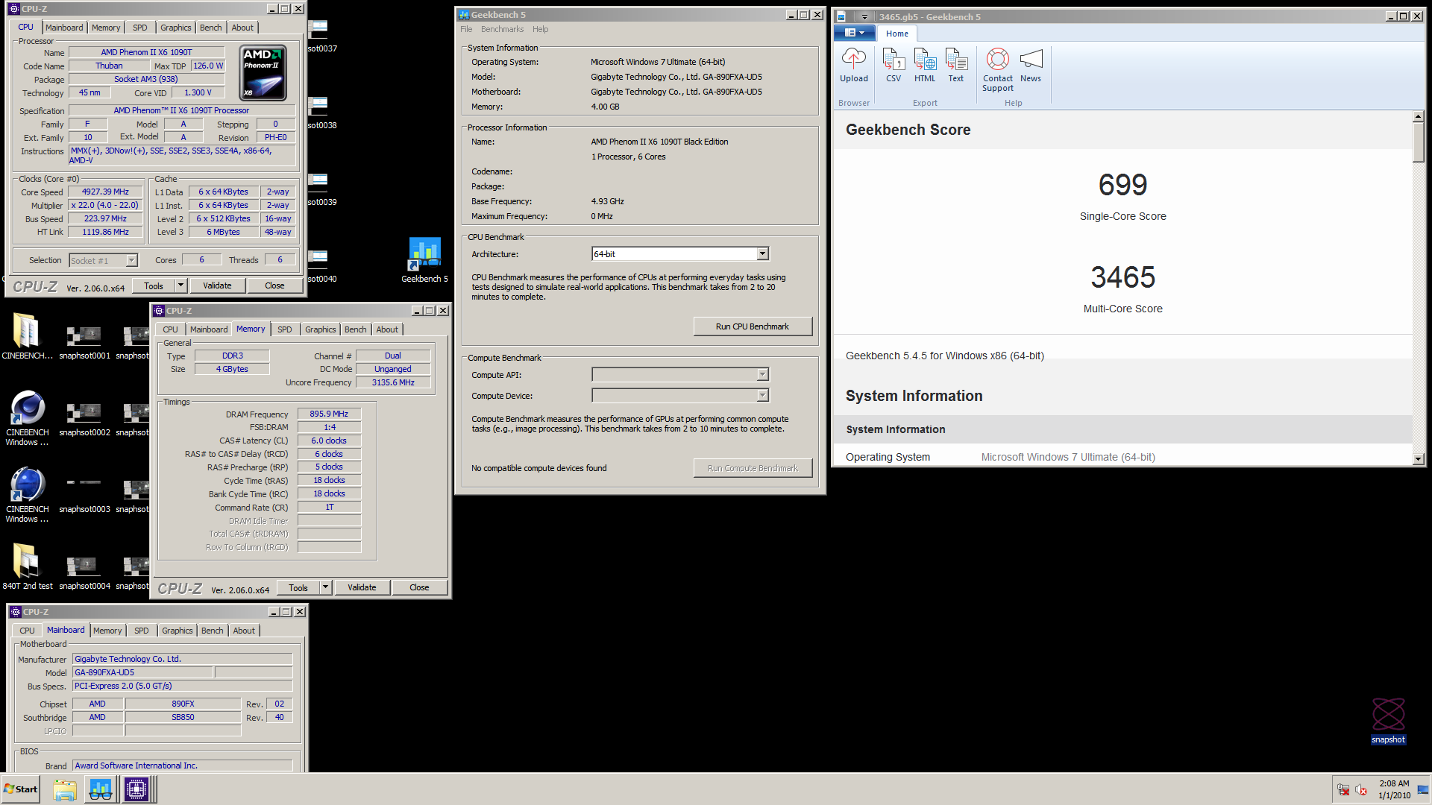Click the Uncore Frequency 3135.6 MHz field
The image size is (1432, 805).
pyautogui.click(x=393, y=382)
